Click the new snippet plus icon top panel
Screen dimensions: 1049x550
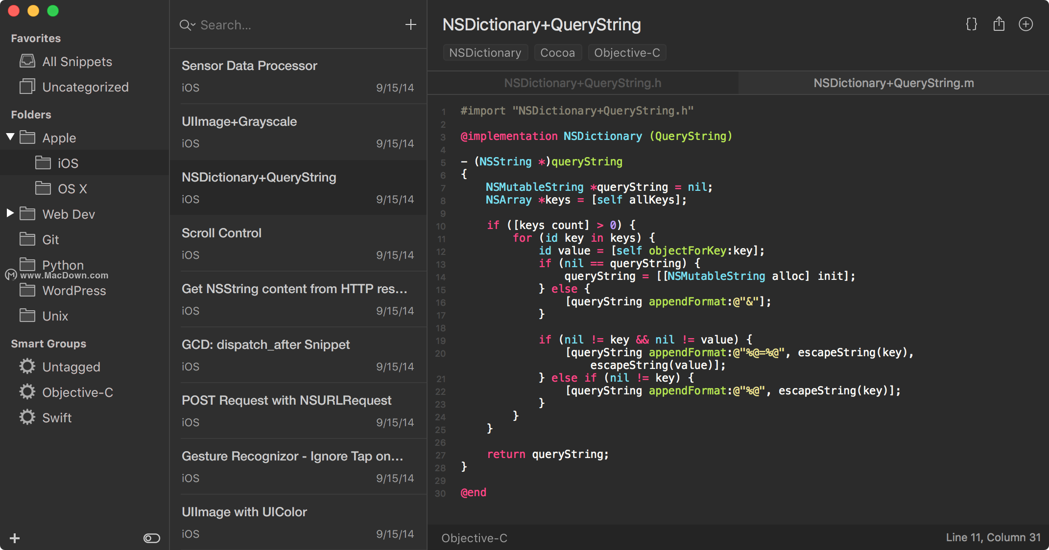411,25
